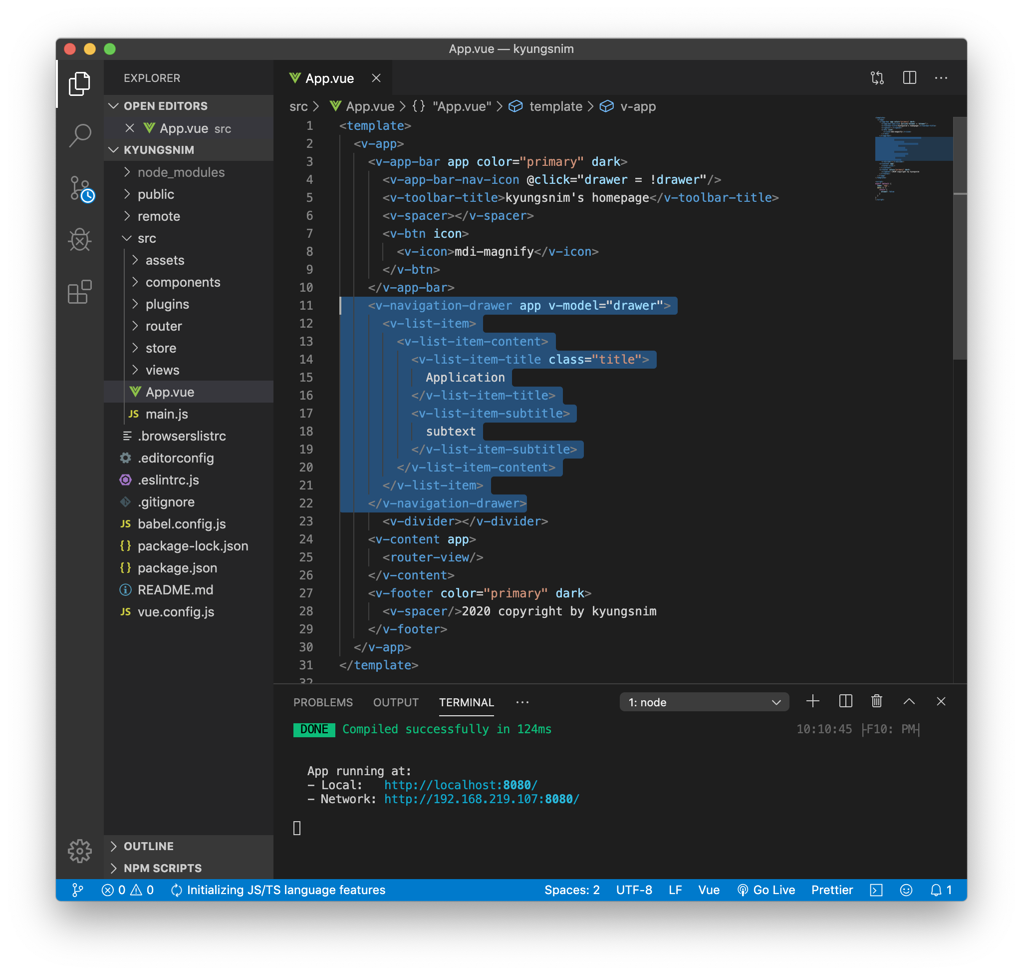Open changes compare icon in editor toolbar
The height and width of the screenshot is (975, 1023).
point(877,78)
